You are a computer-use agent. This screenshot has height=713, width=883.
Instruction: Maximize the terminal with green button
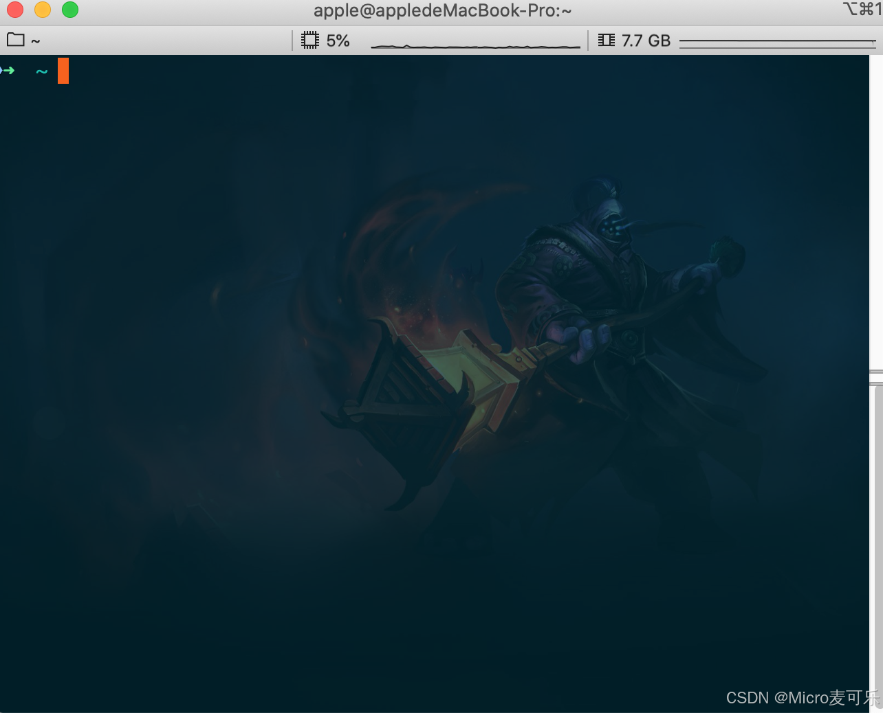tap(70, 10)
